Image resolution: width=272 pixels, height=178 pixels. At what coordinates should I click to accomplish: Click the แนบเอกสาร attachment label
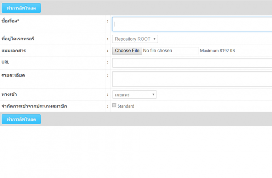[x=13, y=50]
